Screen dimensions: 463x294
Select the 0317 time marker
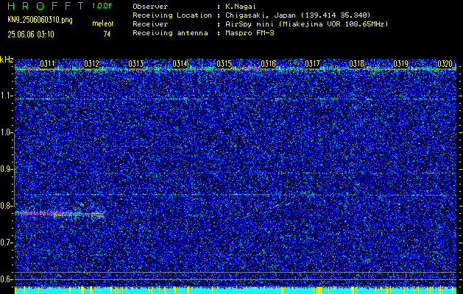click(312, 63)
